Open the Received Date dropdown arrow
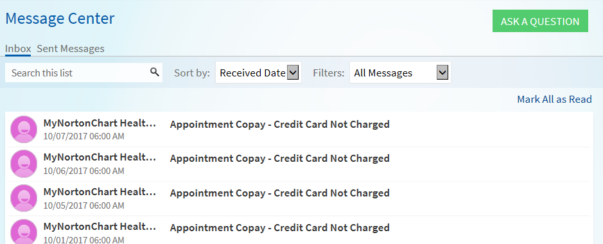This screenshot has height=244, width=603. coord(293,73)
